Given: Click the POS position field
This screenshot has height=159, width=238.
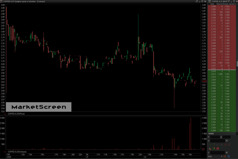Looking at the screenshot, I should point(218,156).
